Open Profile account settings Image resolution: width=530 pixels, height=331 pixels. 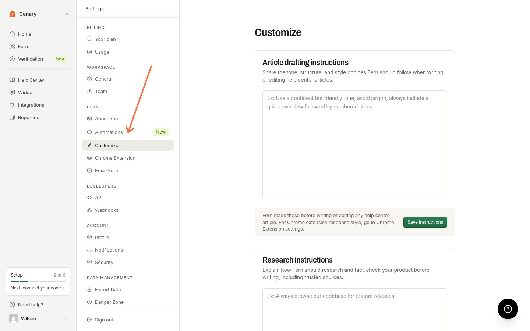tap(128, 237)
